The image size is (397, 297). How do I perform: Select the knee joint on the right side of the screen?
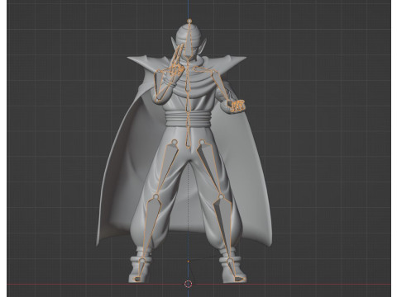click(221, 196)
